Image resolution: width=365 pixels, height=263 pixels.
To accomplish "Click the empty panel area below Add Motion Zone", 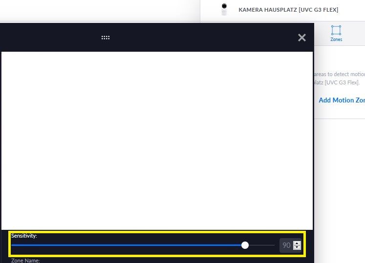I will pyautogui.click(x=340, y=185).
